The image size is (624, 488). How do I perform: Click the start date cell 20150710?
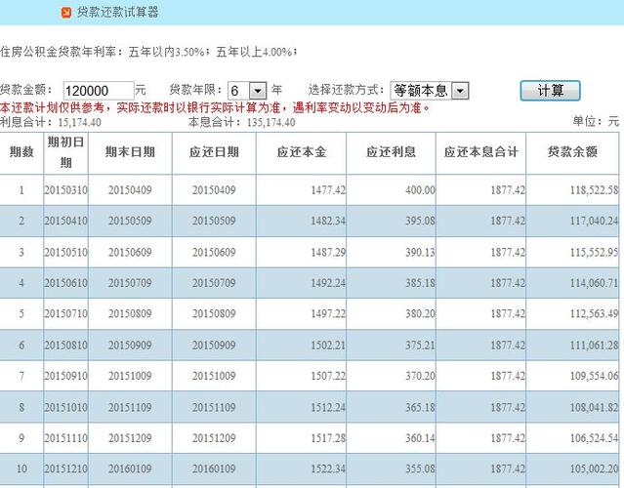[x=65, y=313]
